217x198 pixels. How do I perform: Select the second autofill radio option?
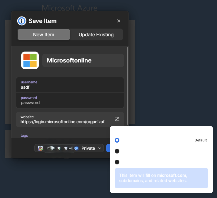117,151
